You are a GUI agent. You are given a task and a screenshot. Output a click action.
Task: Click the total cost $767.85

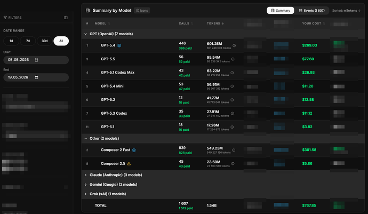click(309, 205)
